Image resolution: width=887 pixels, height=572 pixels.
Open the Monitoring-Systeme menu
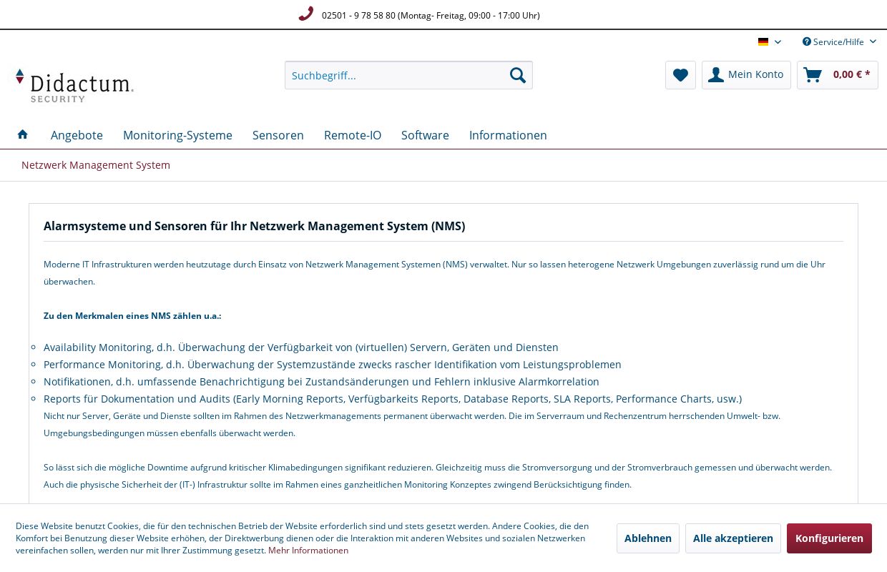pos(177,135)
